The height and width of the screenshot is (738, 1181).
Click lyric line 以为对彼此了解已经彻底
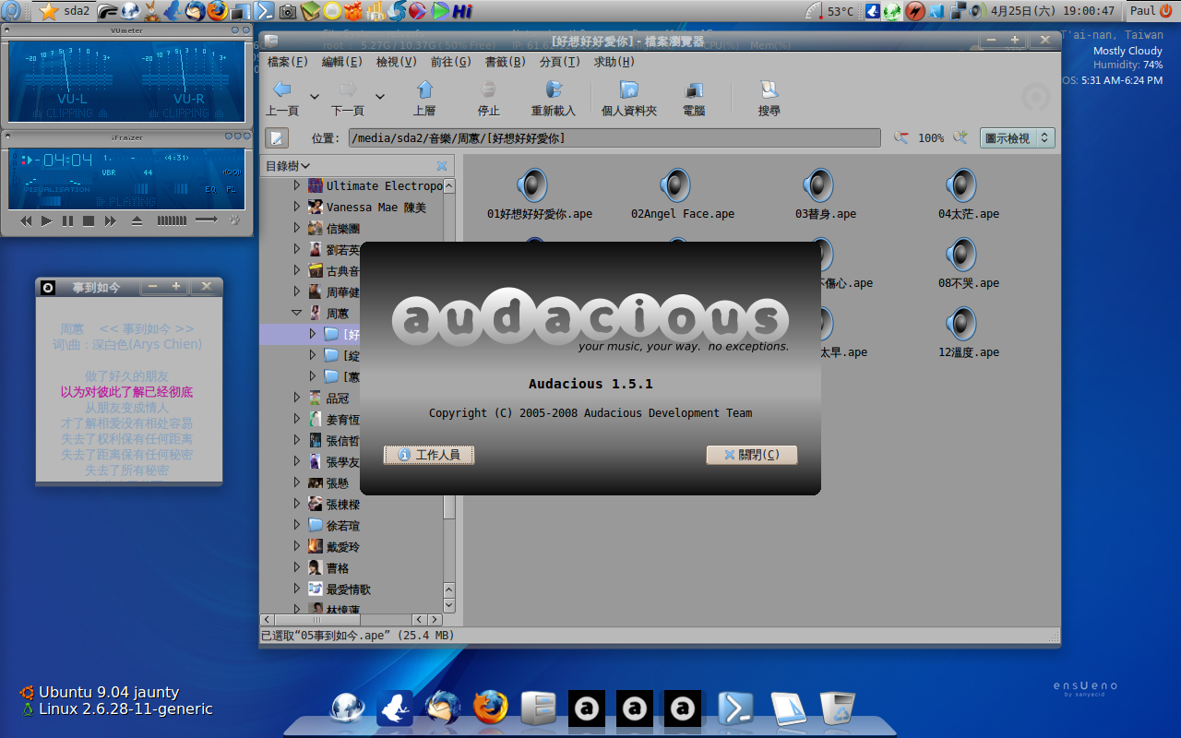coord(127,392)
